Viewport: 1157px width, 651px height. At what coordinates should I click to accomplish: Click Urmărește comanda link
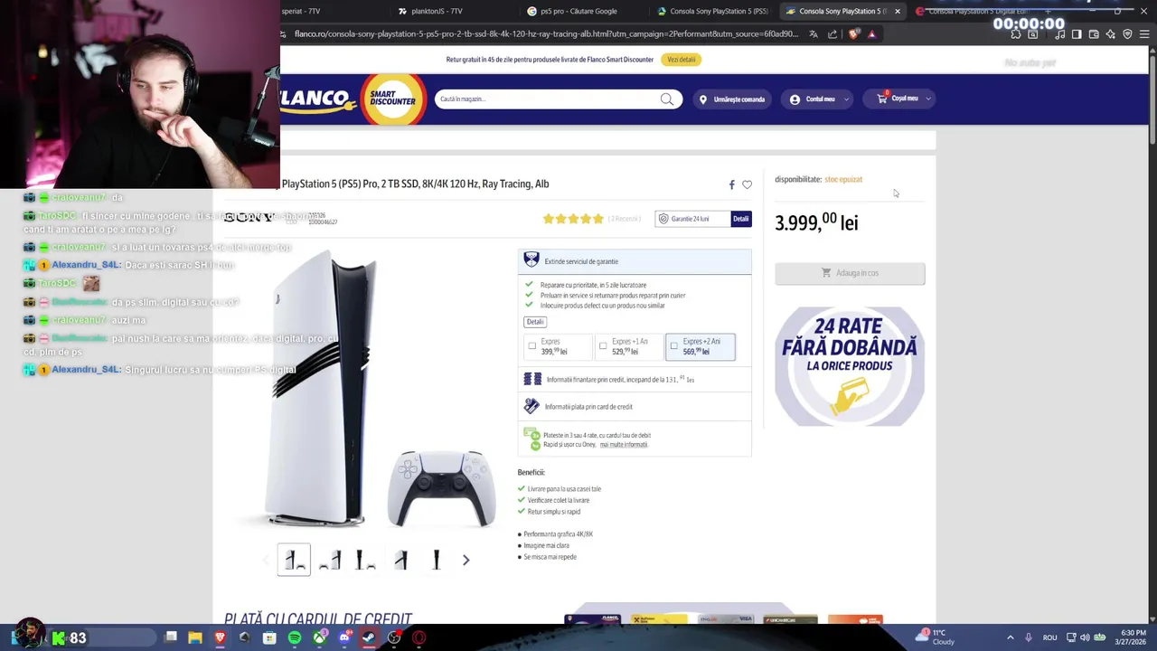733,99
